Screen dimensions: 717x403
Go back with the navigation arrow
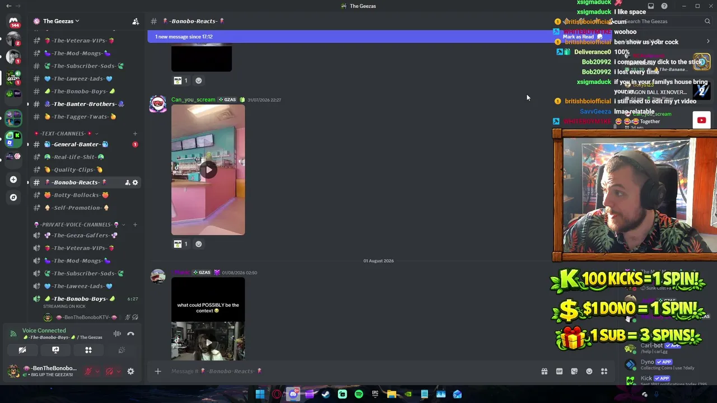(8, 6)
